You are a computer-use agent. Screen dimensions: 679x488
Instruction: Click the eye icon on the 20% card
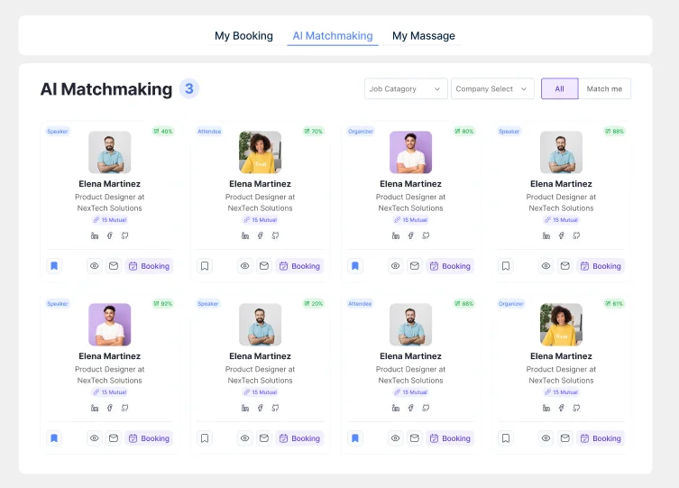[245, 438]
